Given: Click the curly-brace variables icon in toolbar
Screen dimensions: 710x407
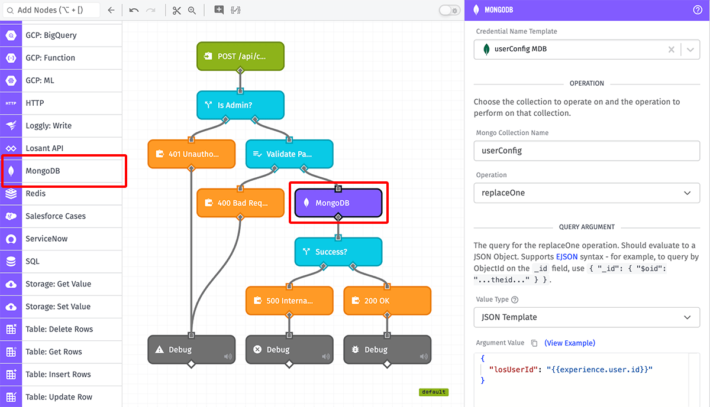Looking at the screenshot, I should (235, 10).
